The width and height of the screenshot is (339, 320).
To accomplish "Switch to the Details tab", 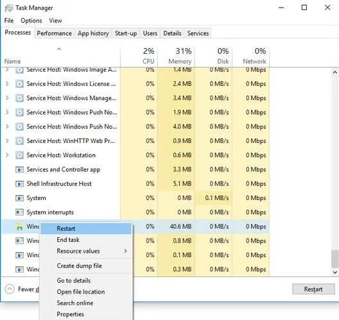I will [x=172, y=33].
